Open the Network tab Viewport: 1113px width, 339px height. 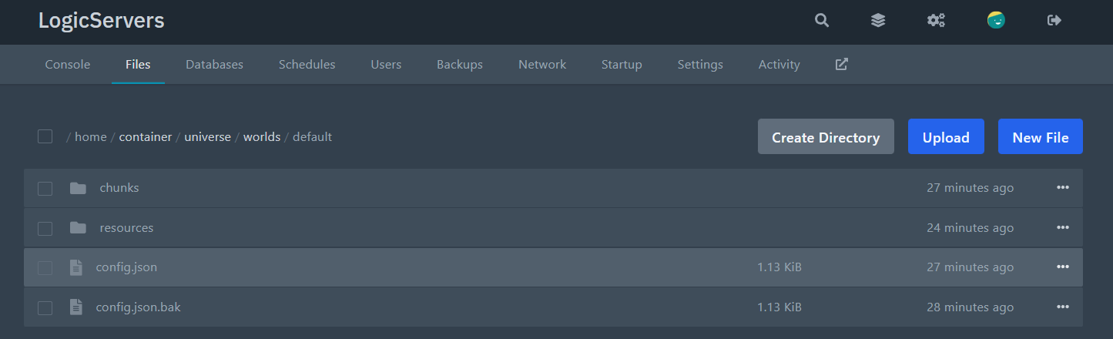[542, 65]
